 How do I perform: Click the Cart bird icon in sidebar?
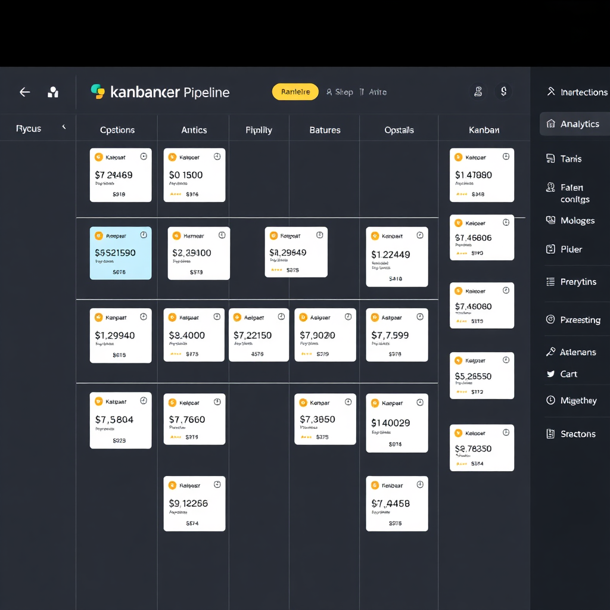(x=550, y=374)
